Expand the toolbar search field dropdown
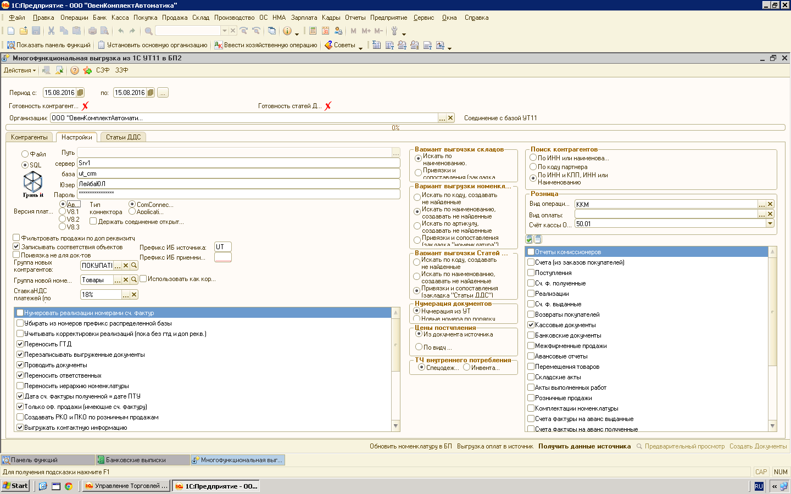The height and width of the screenshot is (494, 791). click(x=224, y=31)
